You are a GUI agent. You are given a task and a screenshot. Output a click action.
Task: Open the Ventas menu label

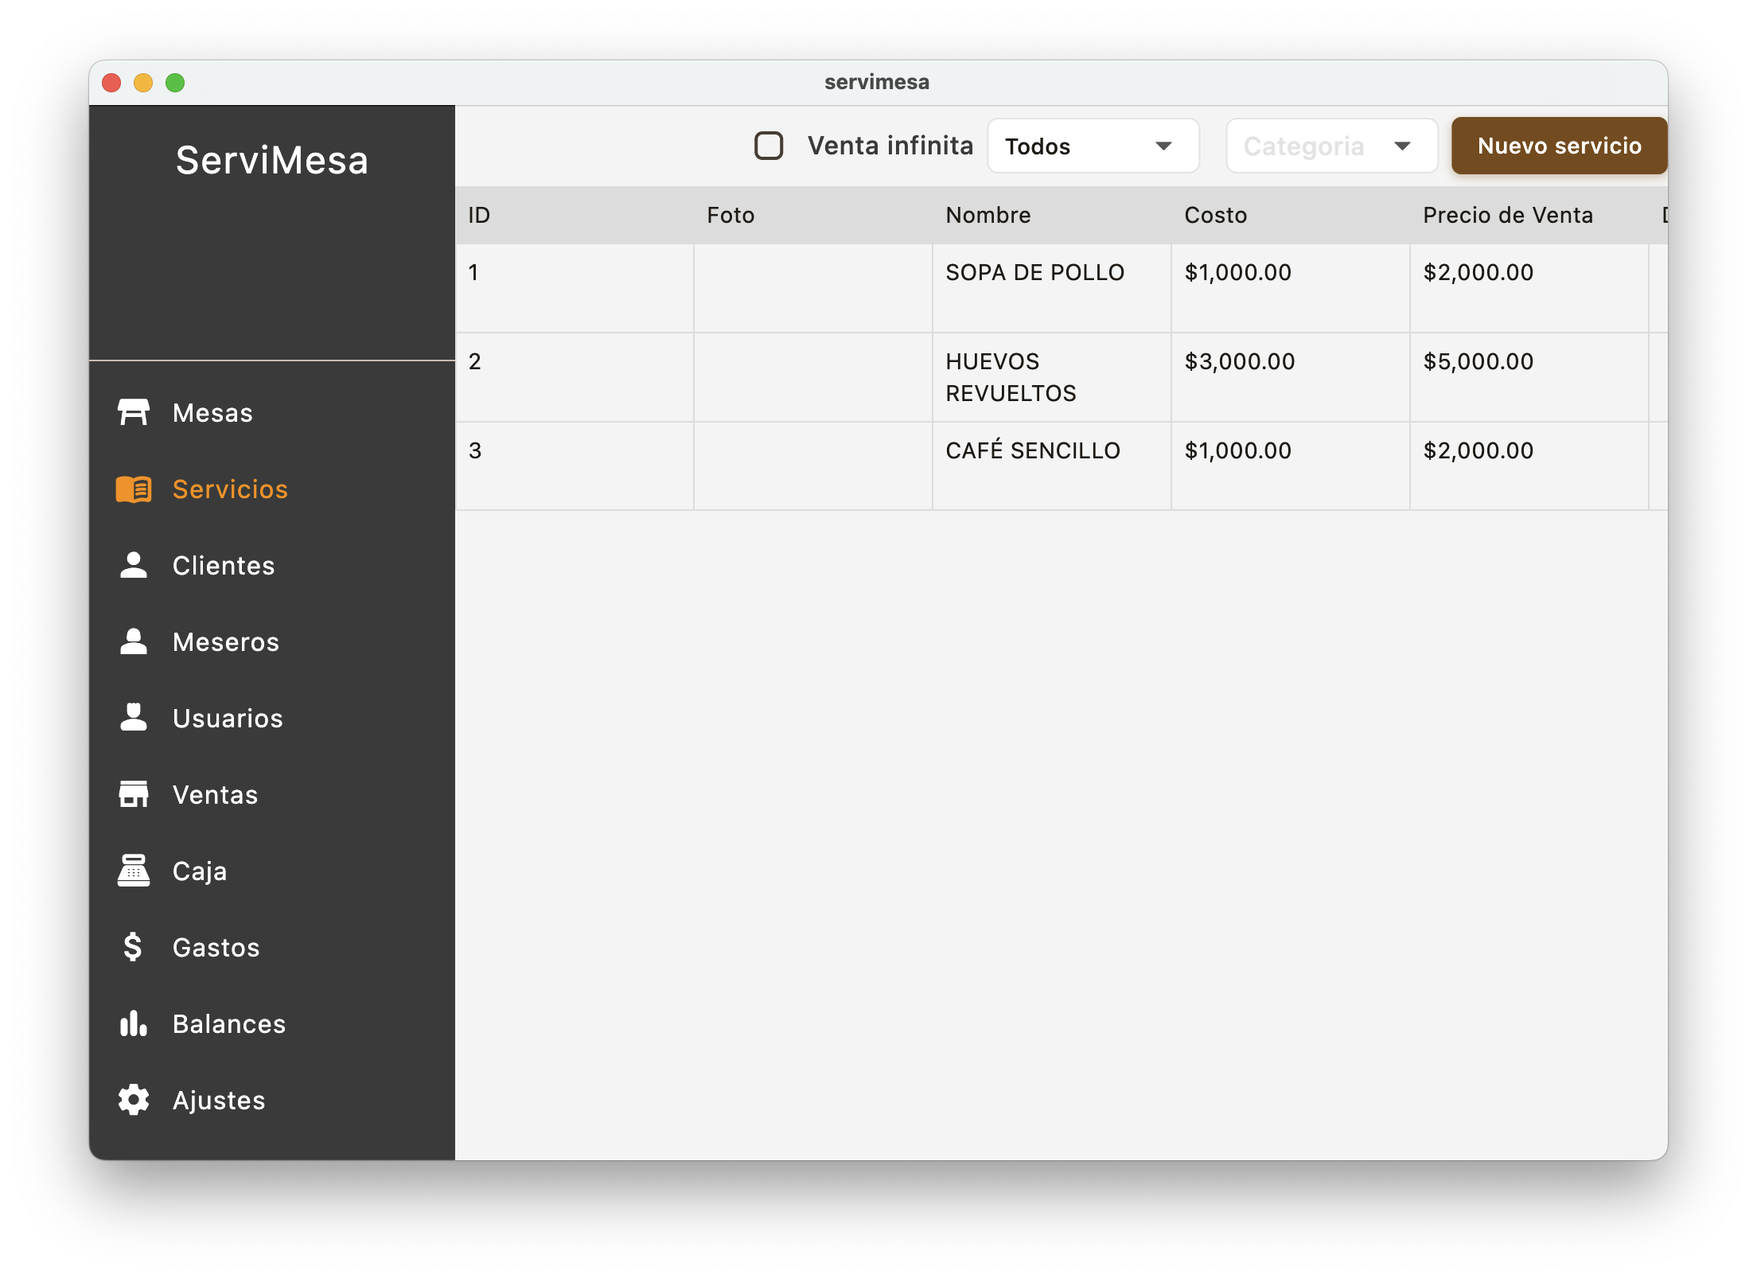click(x=215, y=794)
